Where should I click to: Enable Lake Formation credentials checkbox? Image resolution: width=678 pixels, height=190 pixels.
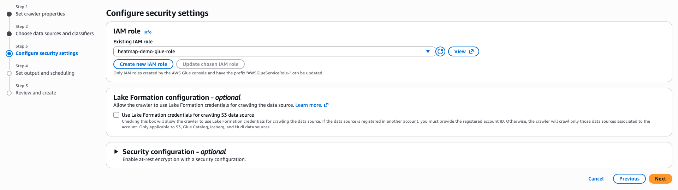click(116, 115)
